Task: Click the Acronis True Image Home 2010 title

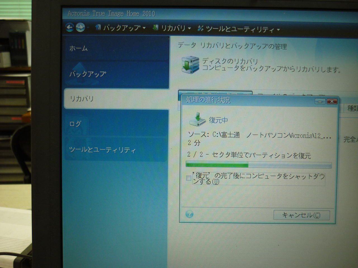Action: [111, 13]
